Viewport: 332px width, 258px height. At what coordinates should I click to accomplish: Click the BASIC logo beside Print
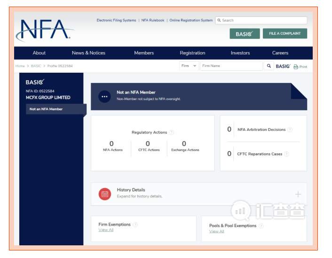(x=283, y=66)
